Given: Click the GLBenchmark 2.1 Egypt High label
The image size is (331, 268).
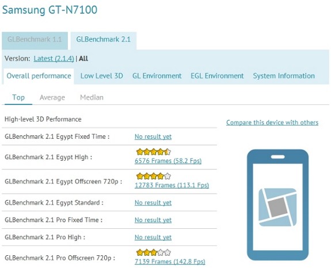Looking at the screenshot, I should point(48,157).
